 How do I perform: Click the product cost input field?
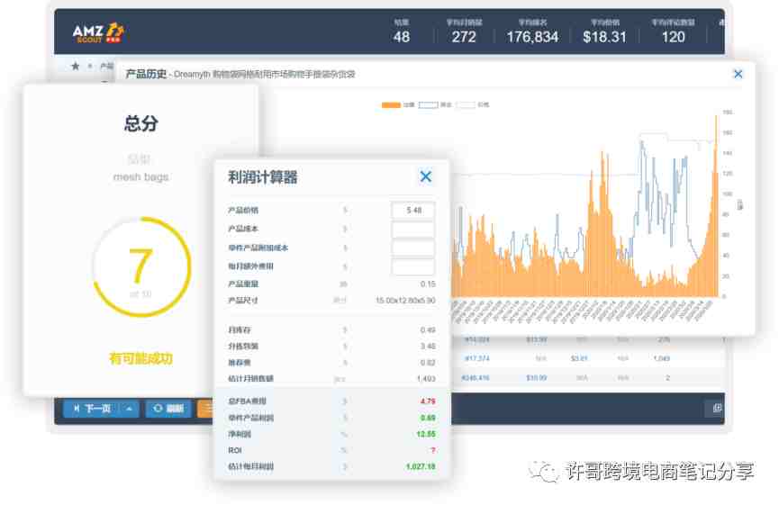(412, 230)
